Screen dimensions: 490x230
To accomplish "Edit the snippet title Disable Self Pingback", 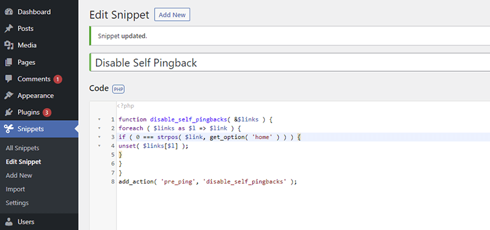I will [290, 63].
